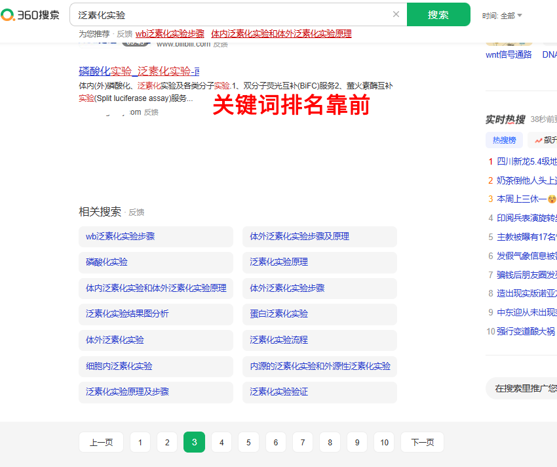The image size is (557, 467).
Task: Open the 时间: 全部 filter dropdown
Action: (x=502, y=16)
